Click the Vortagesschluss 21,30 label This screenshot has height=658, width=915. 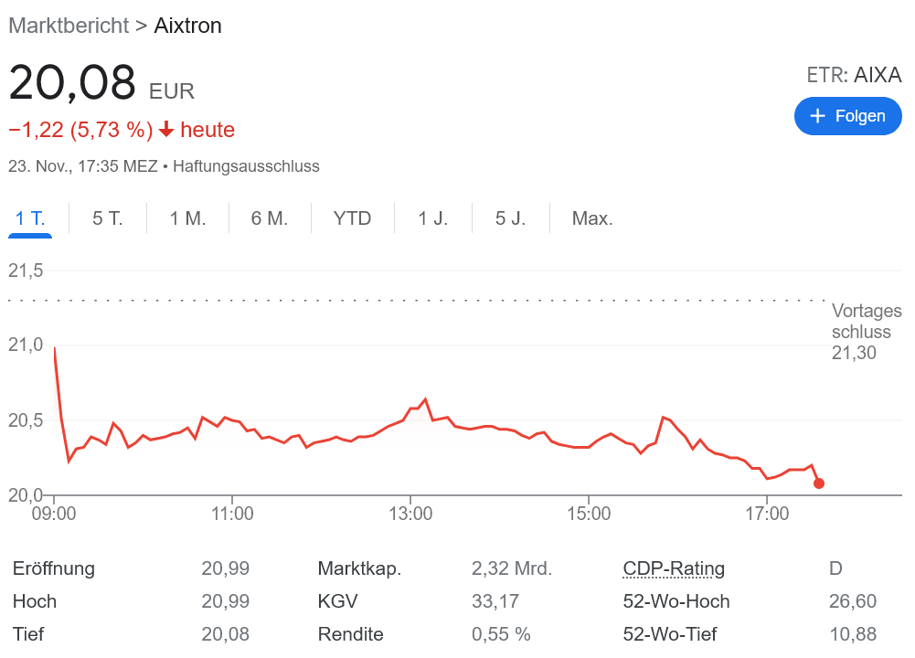(x=866, y=332)
